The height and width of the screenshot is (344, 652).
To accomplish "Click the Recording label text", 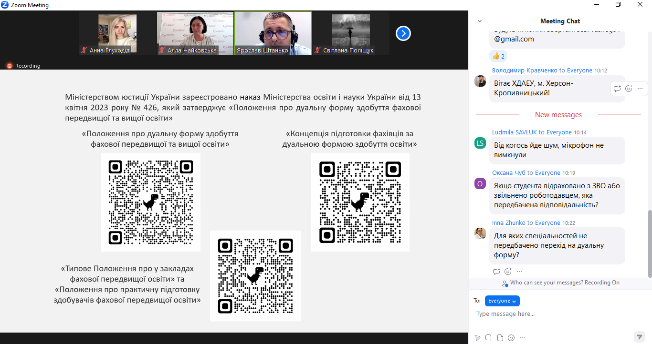I will tap(28, 66).
